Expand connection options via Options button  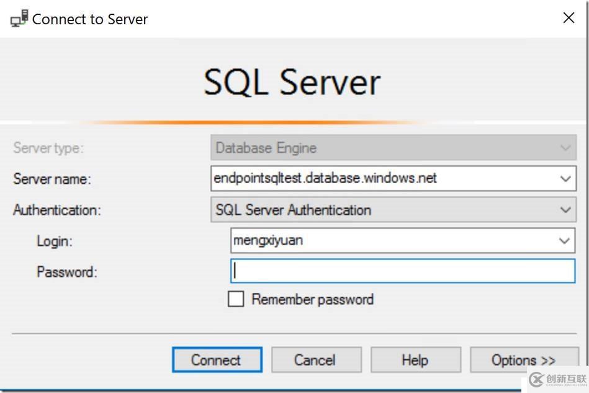coord(524,359)
